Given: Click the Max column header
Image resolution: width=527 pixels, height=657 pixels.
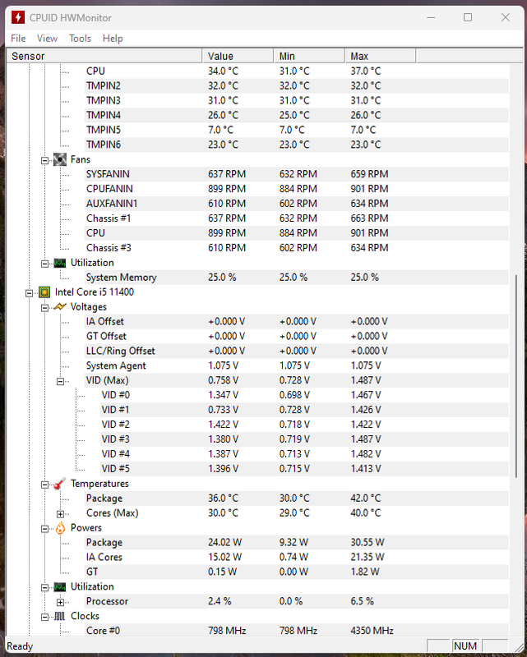Looking at the screenshot, I should pos(380,56).
